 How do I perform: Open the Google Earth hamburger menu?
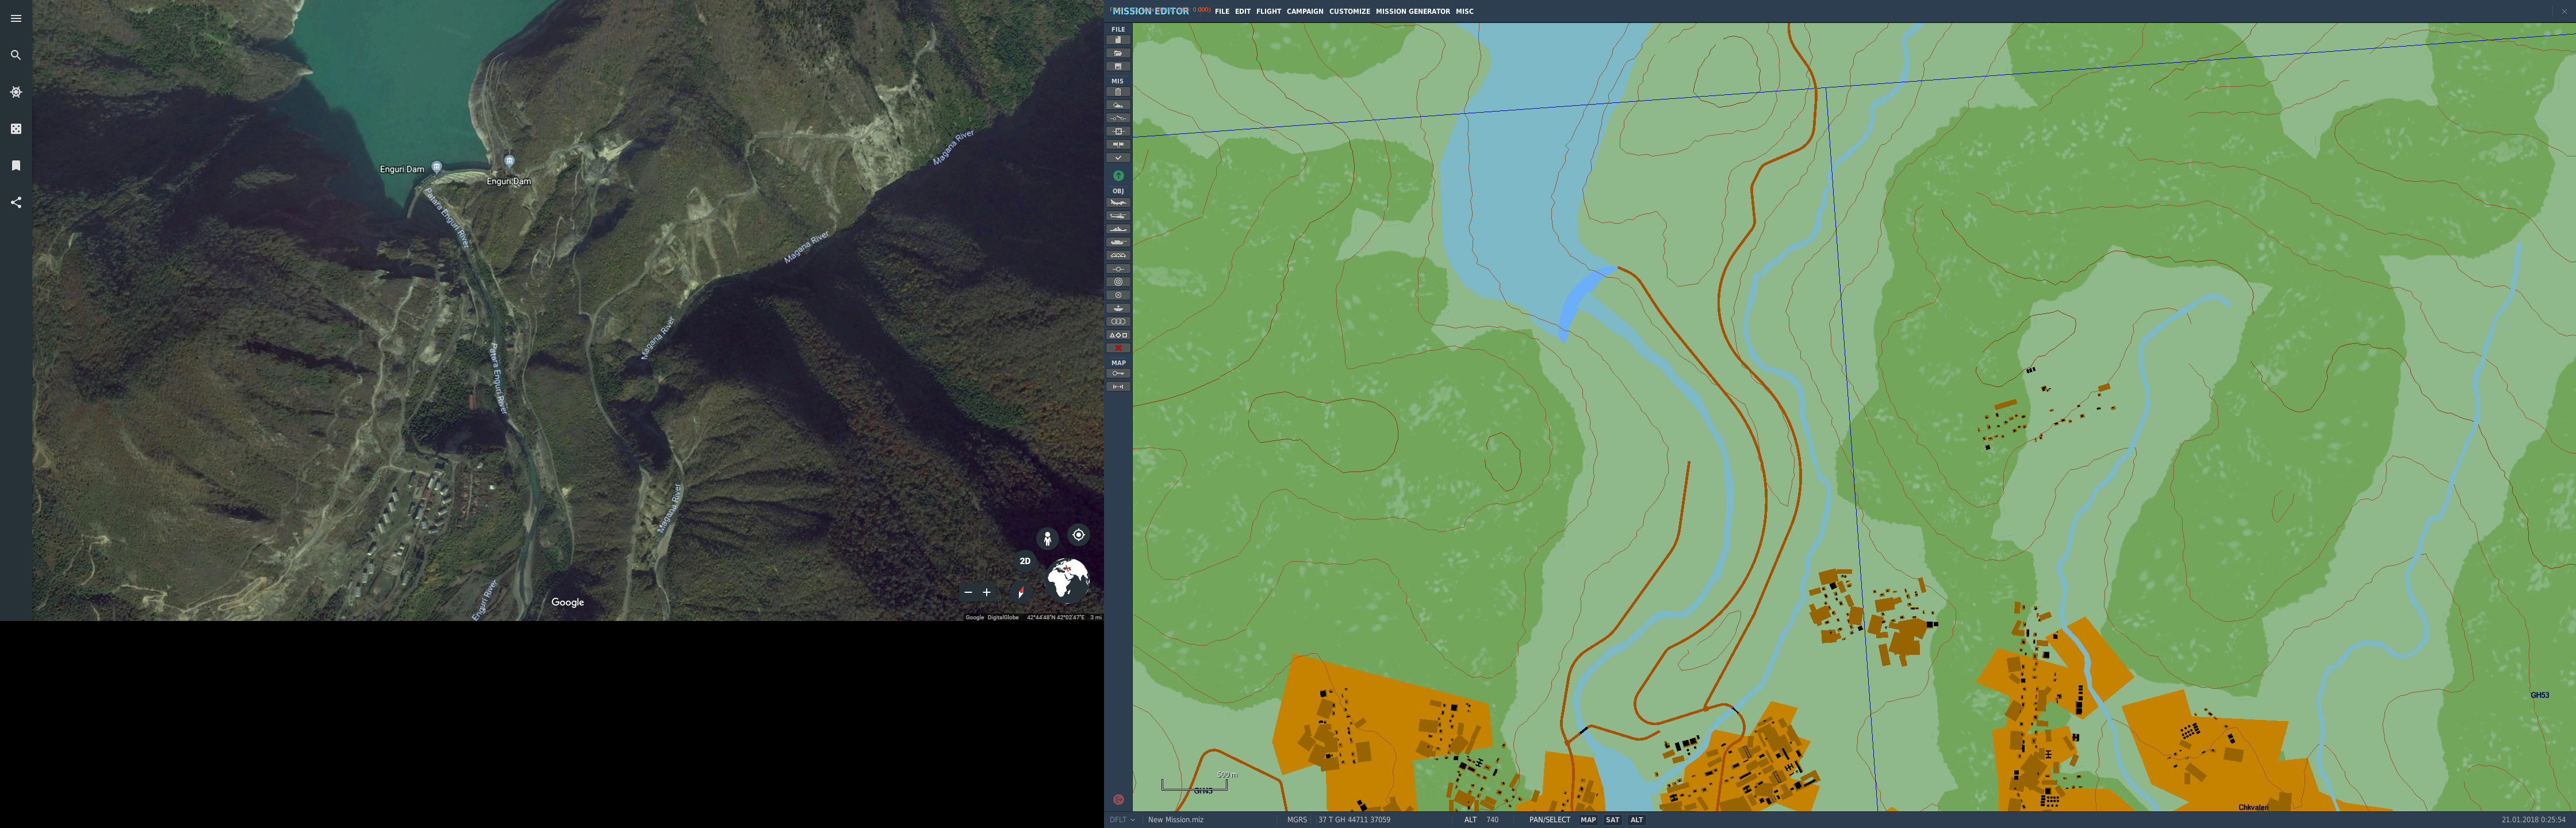point(16,18)
